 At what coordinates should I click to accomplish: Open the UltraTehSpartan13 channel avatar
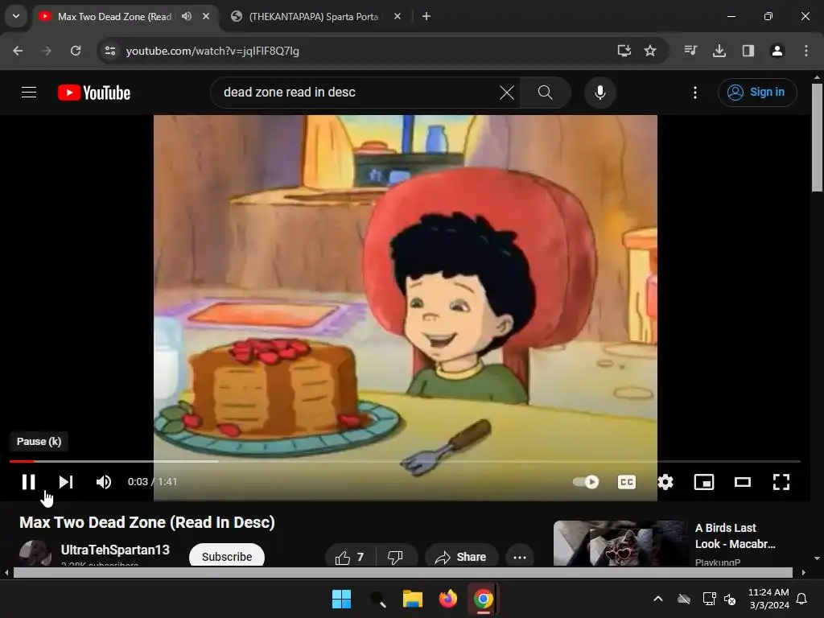click(x=35, y=554)
